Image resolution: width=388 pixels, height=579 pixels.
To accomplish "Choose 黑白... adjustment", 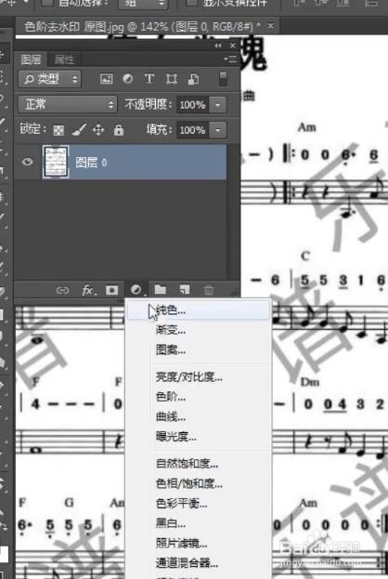I will point(198,523).
